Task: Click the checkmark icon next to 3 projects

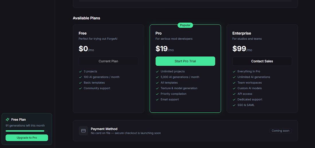Action: (80, 71)
